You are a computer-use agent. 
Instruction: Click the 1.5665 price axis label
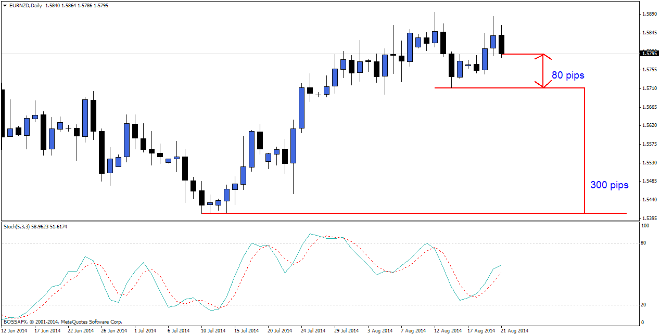(x=649, y=107)
